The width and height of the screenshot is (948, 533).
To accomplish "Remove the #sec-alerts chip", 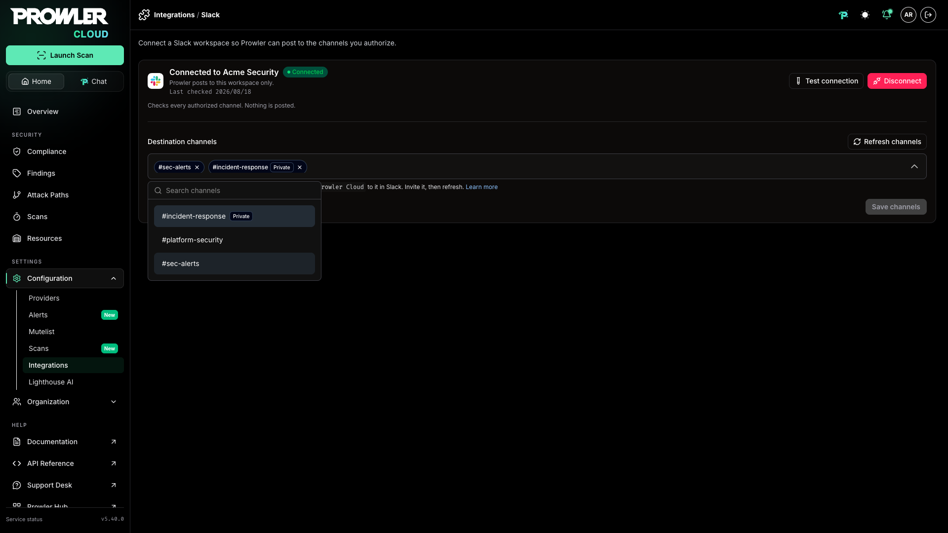I will pos(197,167).
